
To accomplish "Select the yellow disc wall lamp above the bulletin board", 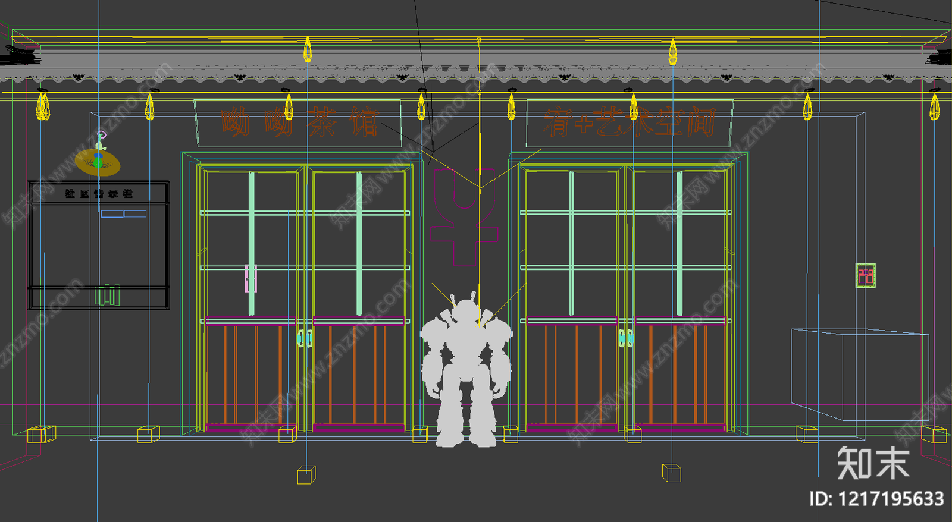I will [x=98, y=162].
